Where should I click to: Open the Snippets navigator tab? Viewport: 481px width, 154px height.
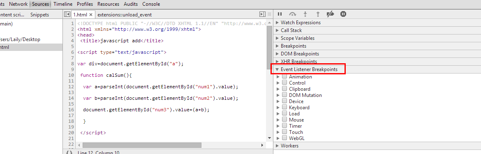click(x=39, y=15)
